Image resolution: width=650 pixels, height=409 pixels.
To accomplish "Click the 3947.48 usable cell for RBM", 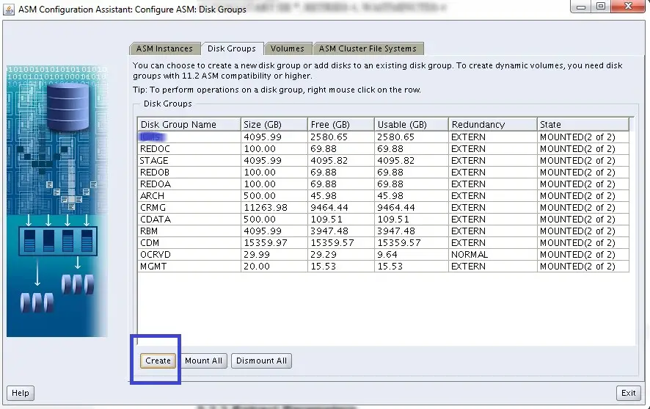I will tap(412, 231).
